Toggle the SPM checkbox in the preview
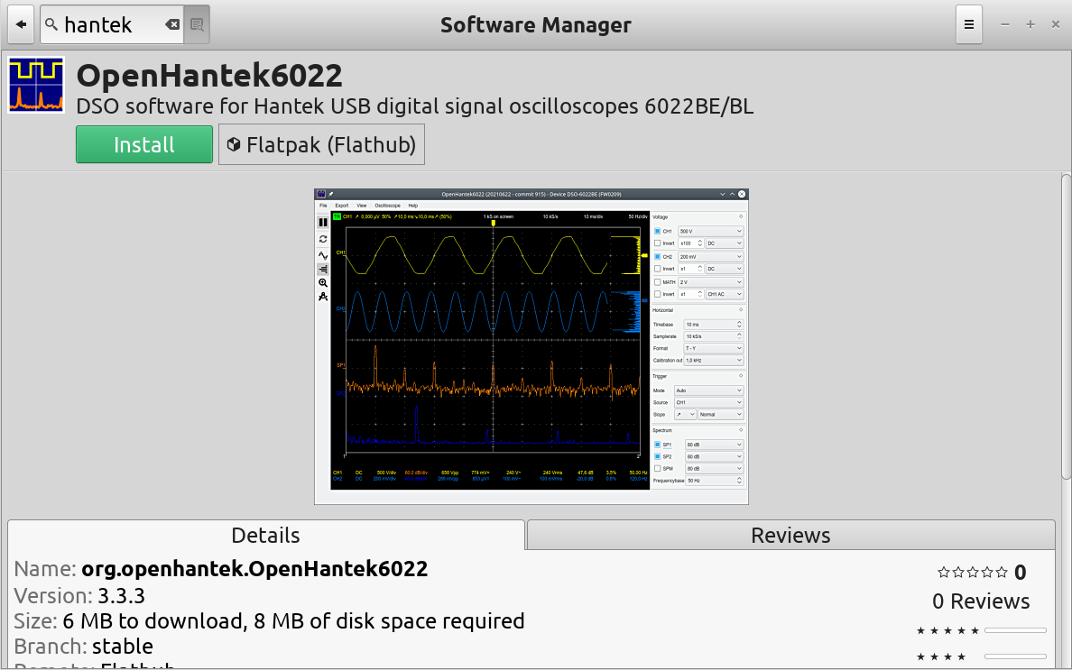 tap(657, 469)
